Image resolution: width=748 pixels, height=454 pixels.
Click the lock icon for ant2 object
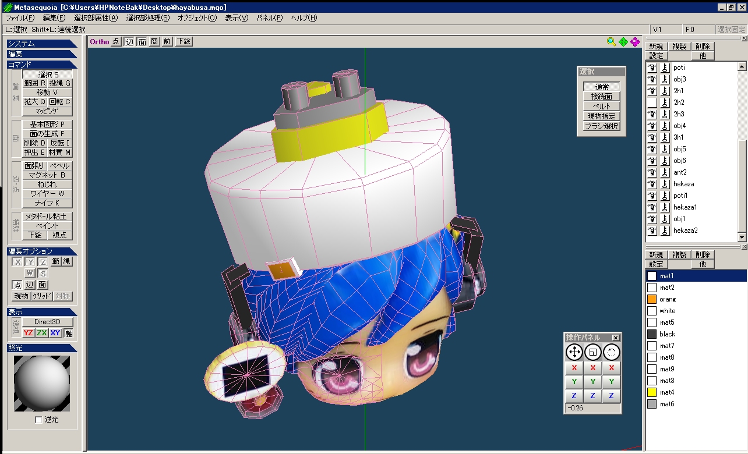(x=665, y=172)
